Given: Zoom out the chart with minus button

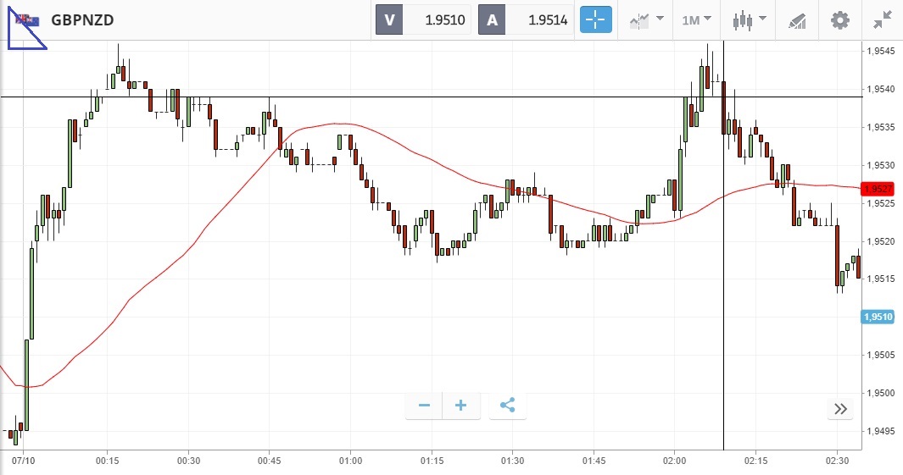Looking at the screenshot, I should coord(424,406).
